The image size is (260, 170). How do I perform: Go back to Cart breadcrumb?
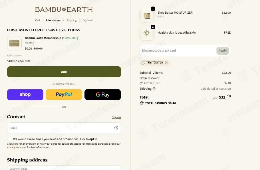[x=37, y=20]
